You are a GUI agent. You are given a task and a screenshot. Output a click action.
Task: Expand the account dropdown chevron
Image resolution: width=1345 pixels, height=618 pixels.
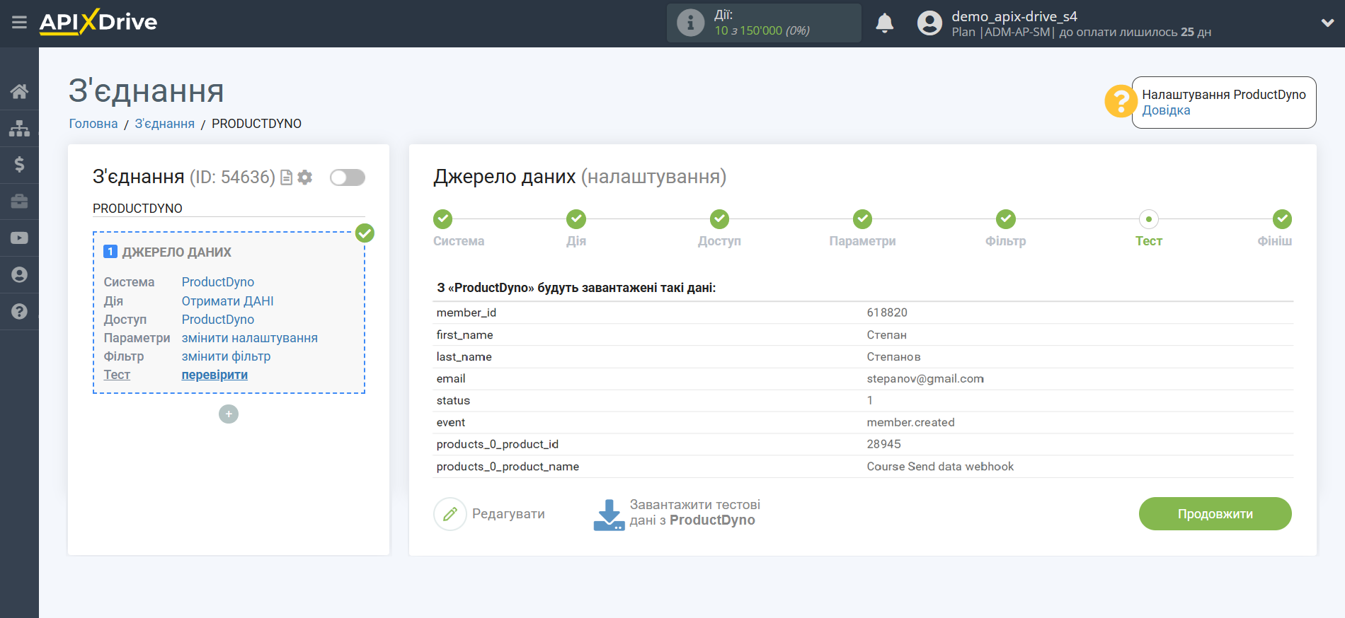point(1327,23)
